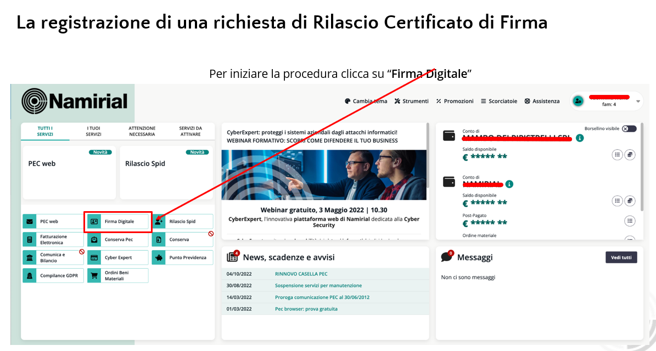Viewport: 656px width, 351px height.
Task: Open the RINNOVO CASELLA PEC news link
Action: [x=301, y=274]
